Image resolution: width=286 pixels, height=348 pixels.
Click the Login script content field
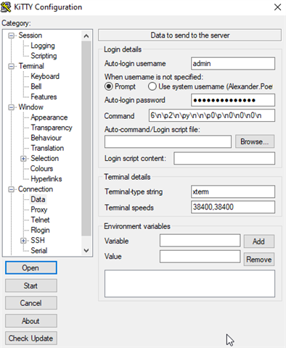[x=224, y=159]
